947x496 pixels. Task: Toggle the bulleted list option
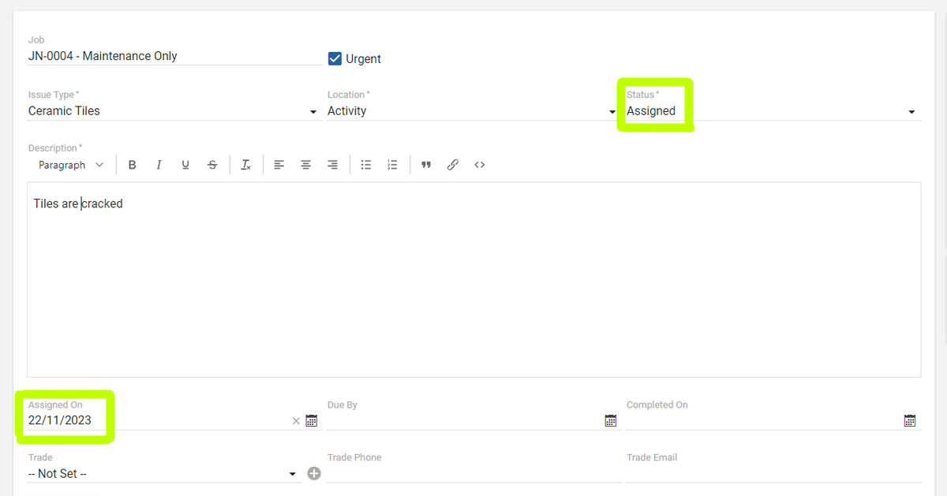coord(365,164)
